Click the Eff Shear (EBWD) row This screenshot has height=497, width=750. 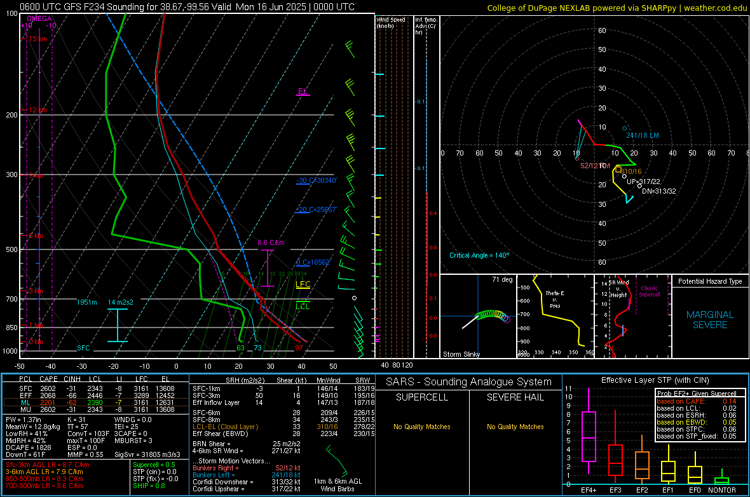283,434
